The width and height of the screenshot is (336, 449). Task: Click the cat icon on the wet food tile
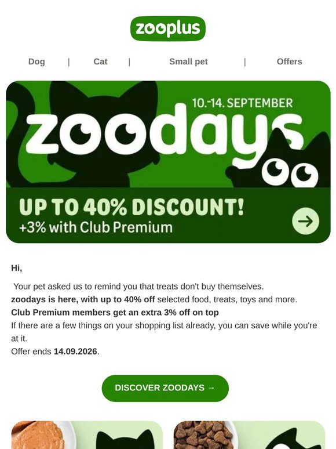(125, 439)
